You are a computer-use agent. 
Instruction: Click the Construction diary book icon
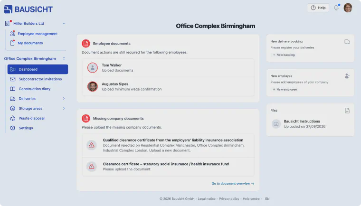12,89
